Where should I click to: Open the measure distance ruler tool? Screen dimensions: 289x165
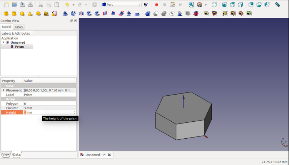pos(277,5)
